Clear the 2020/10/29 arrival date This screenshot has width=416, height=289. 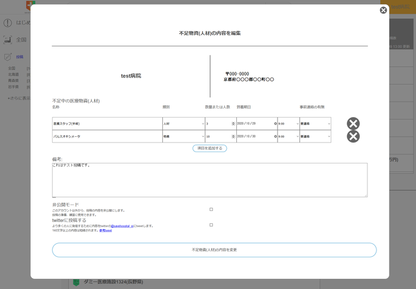(x=275, y=123)
